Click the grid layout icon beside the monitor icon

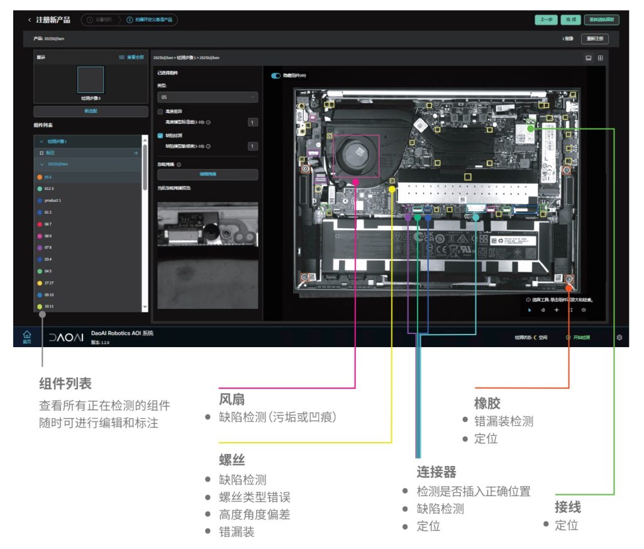(x=600, y=58)
